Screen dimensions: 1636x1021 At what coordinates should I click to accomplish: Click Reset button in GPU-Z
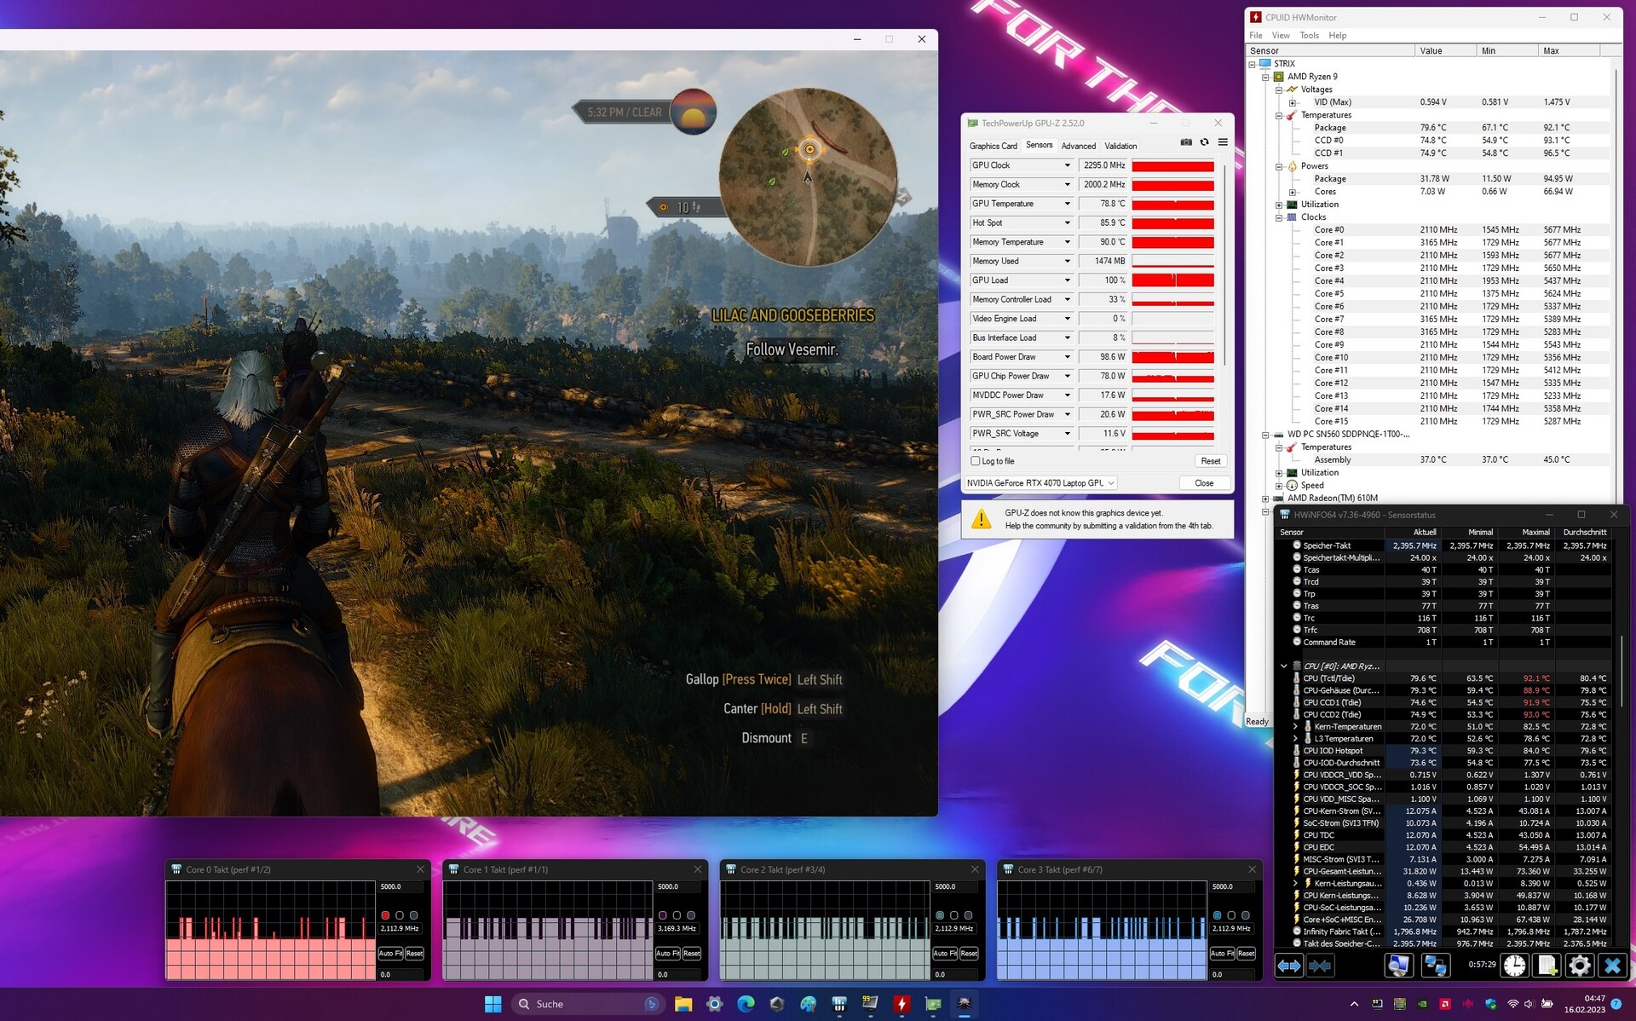pos(1210,461)
